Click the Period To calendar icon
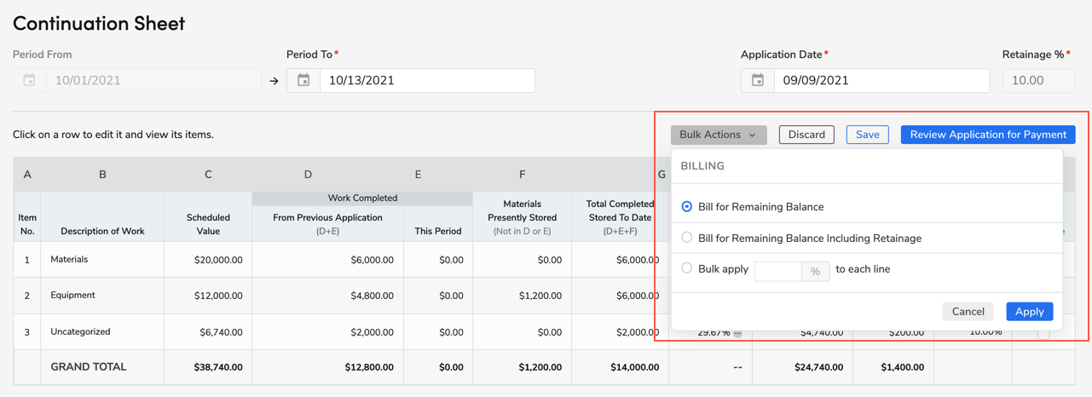 pos(303,81)
